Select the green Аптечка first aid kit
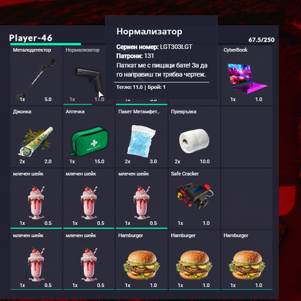Screen dimensions: 301x301 (88, 137)
